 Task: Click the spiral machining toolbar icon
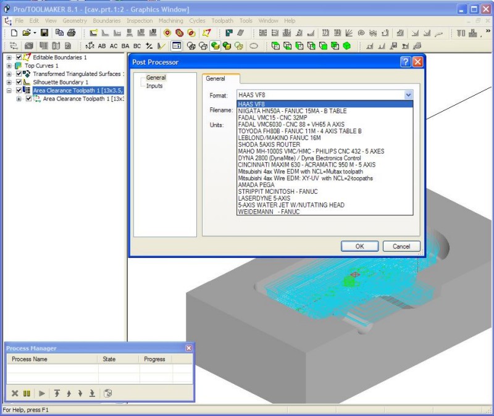coord(361,33)
